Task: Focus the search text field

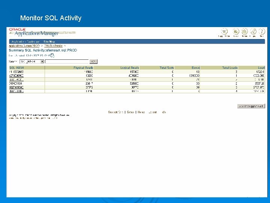Action: click(x=67, y=61)
